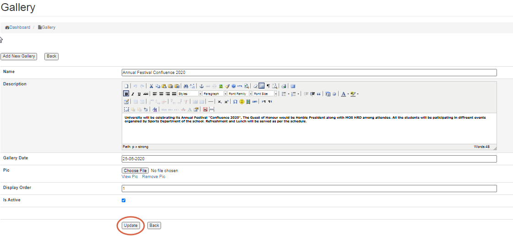
Task: Go to Dashboard in the breadcrumb
Action: pos(20,27)
